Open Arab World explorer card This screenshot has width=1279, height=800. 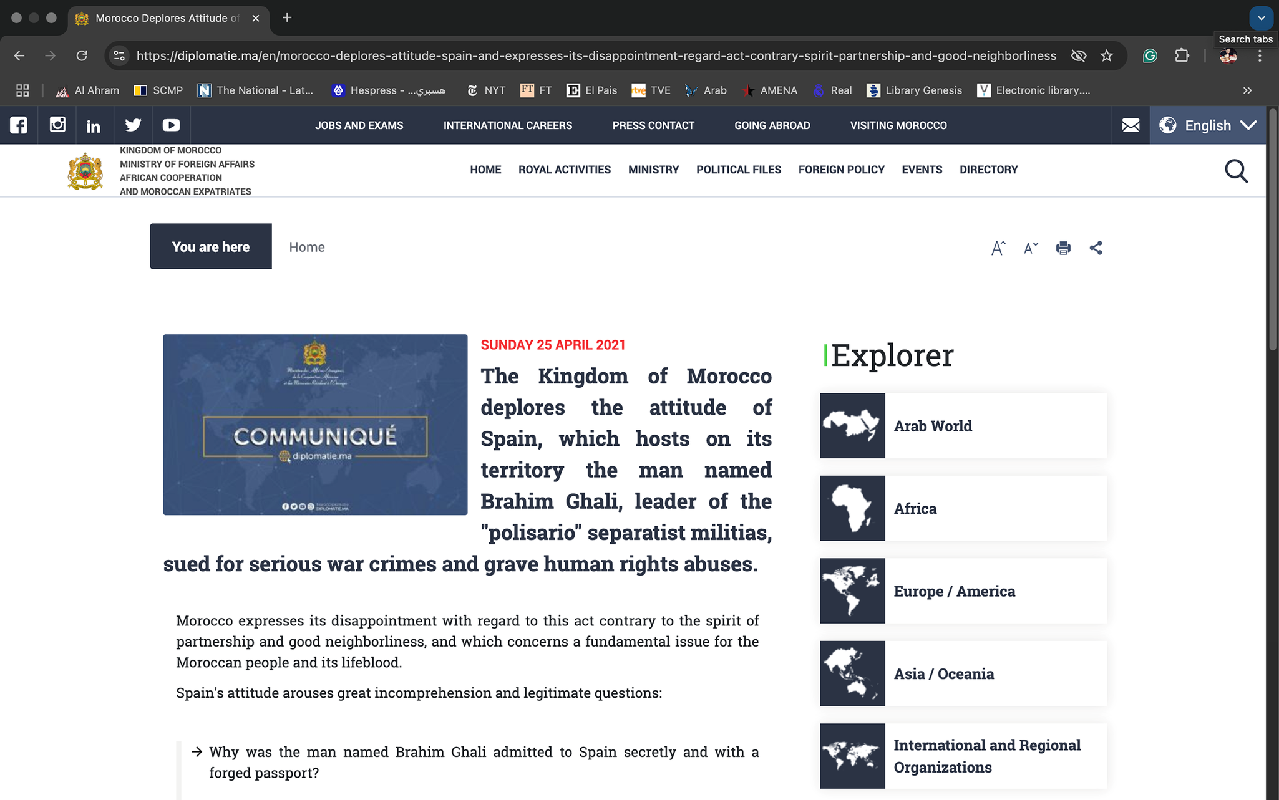[x=963, y=426]
